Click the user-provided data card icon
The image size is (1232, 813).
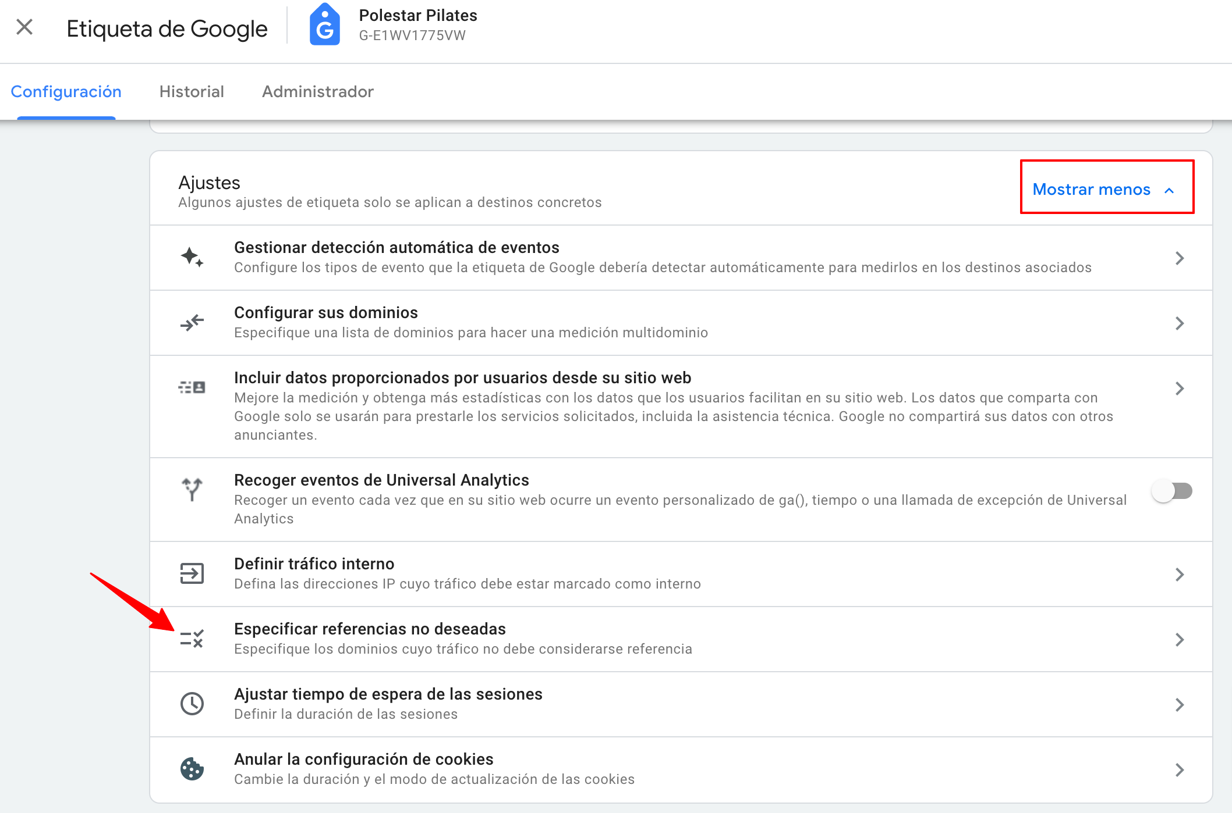192,387
